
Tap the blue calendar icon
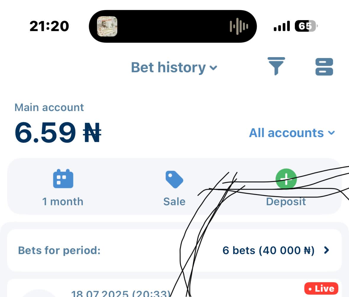click(63, 179)
